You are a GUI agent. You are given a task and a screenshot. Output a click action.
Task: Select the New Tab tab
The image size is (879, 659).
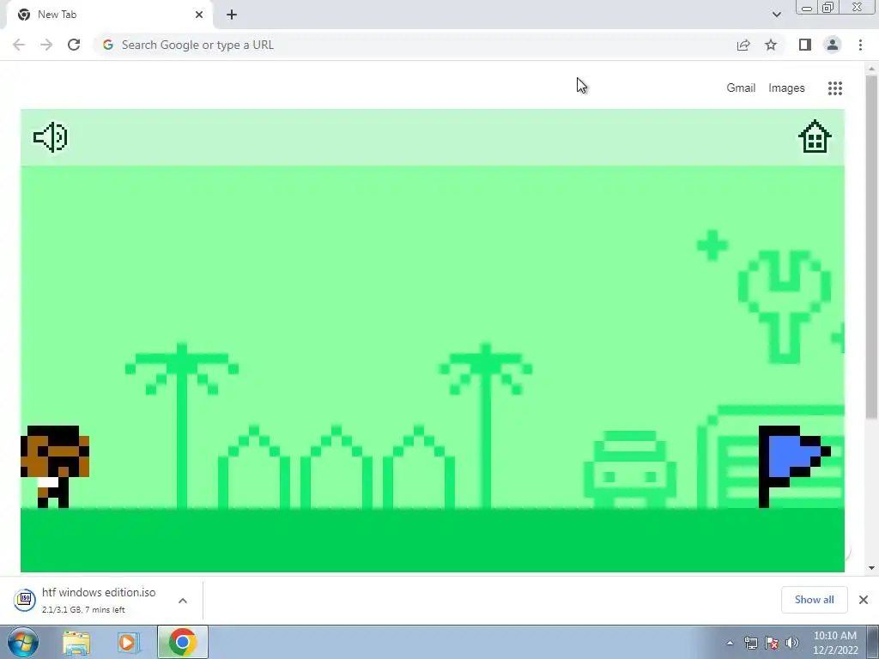109,15
